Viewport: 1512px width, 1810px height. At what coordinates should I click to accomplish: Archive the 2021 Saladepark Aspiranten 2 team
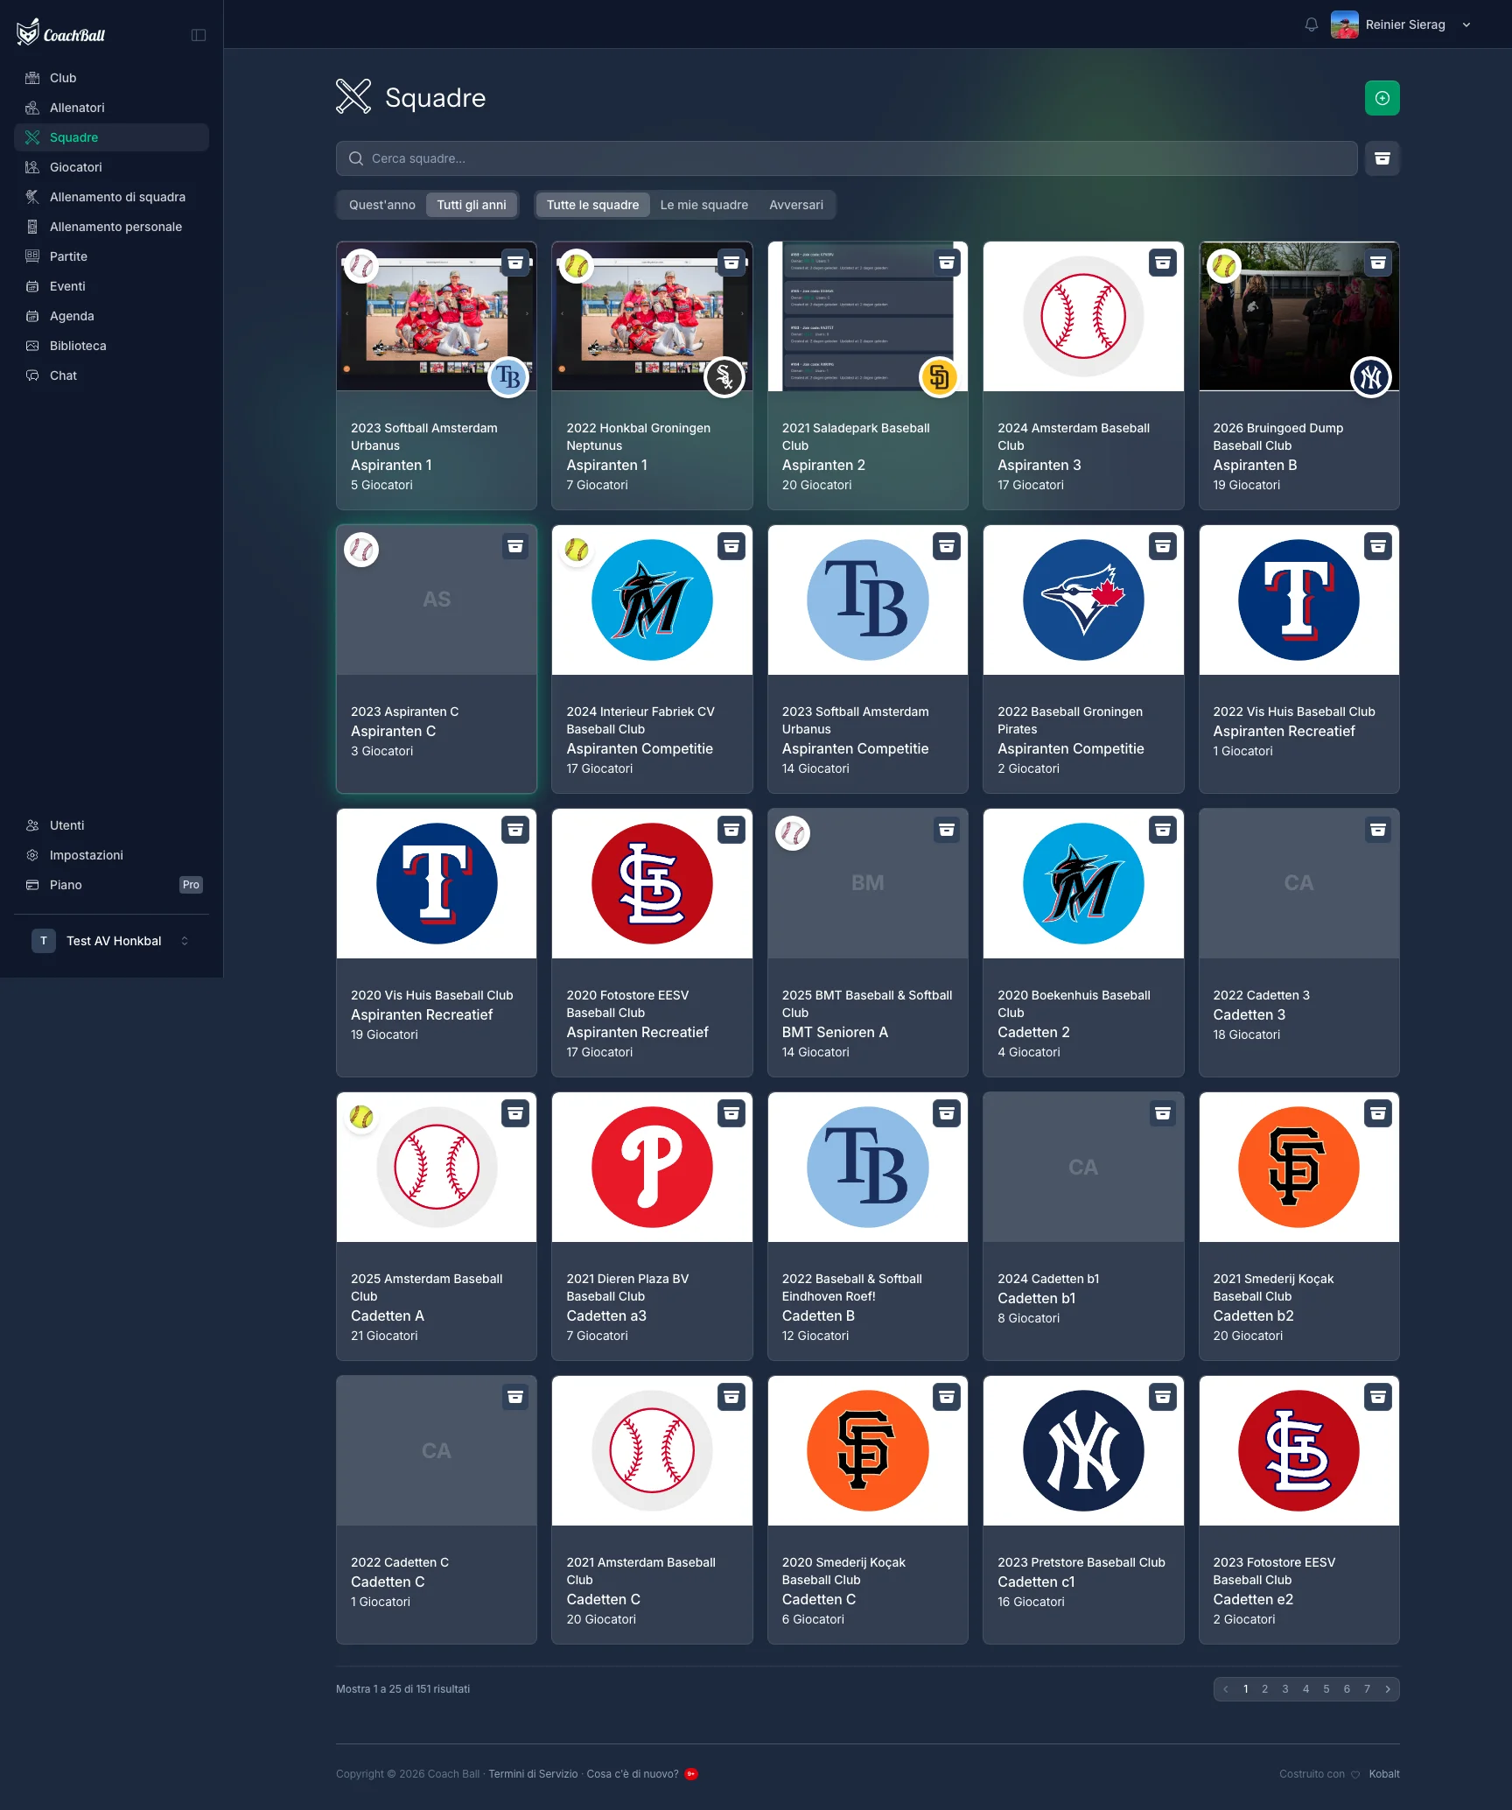pyautogui.click(x=947, y=263)
